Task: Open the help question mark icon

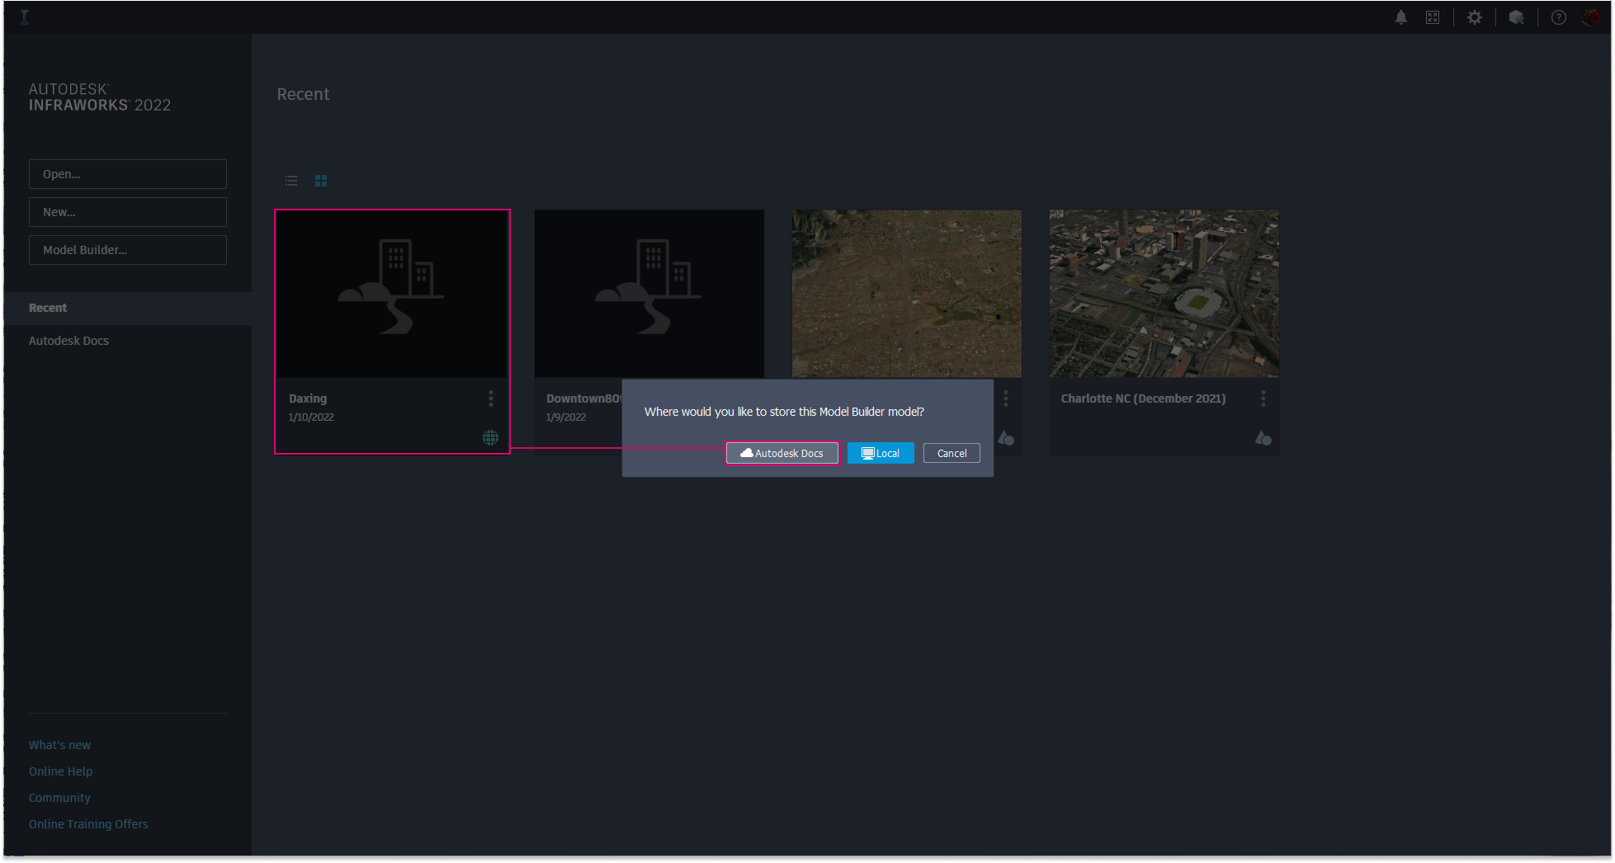Action: (x=1559, y=17)
